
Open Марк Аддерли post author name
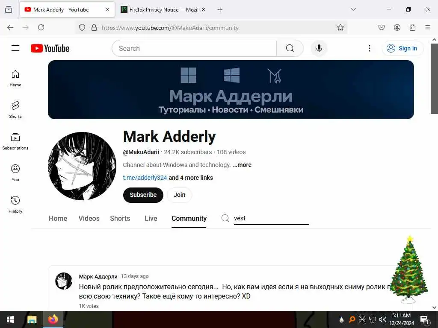click(x=98, y=276)
